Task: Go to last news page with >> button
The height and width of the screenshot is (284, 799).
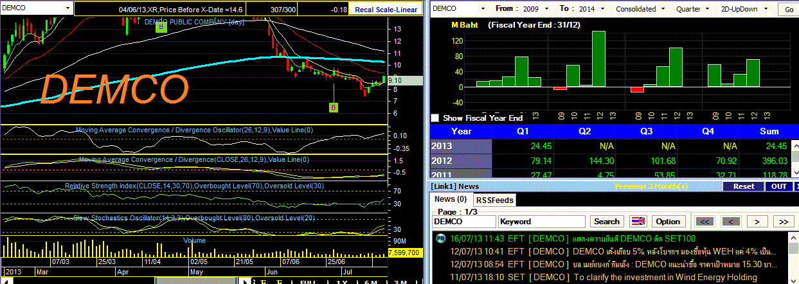Action: pyautogui.click(x=783, y=221)
